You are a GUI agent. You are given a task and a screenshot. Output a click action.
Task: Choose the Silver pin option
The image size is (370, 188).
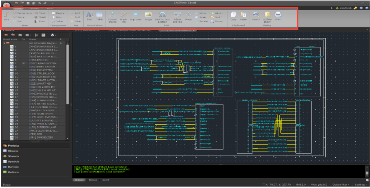(x=76, y=21)
